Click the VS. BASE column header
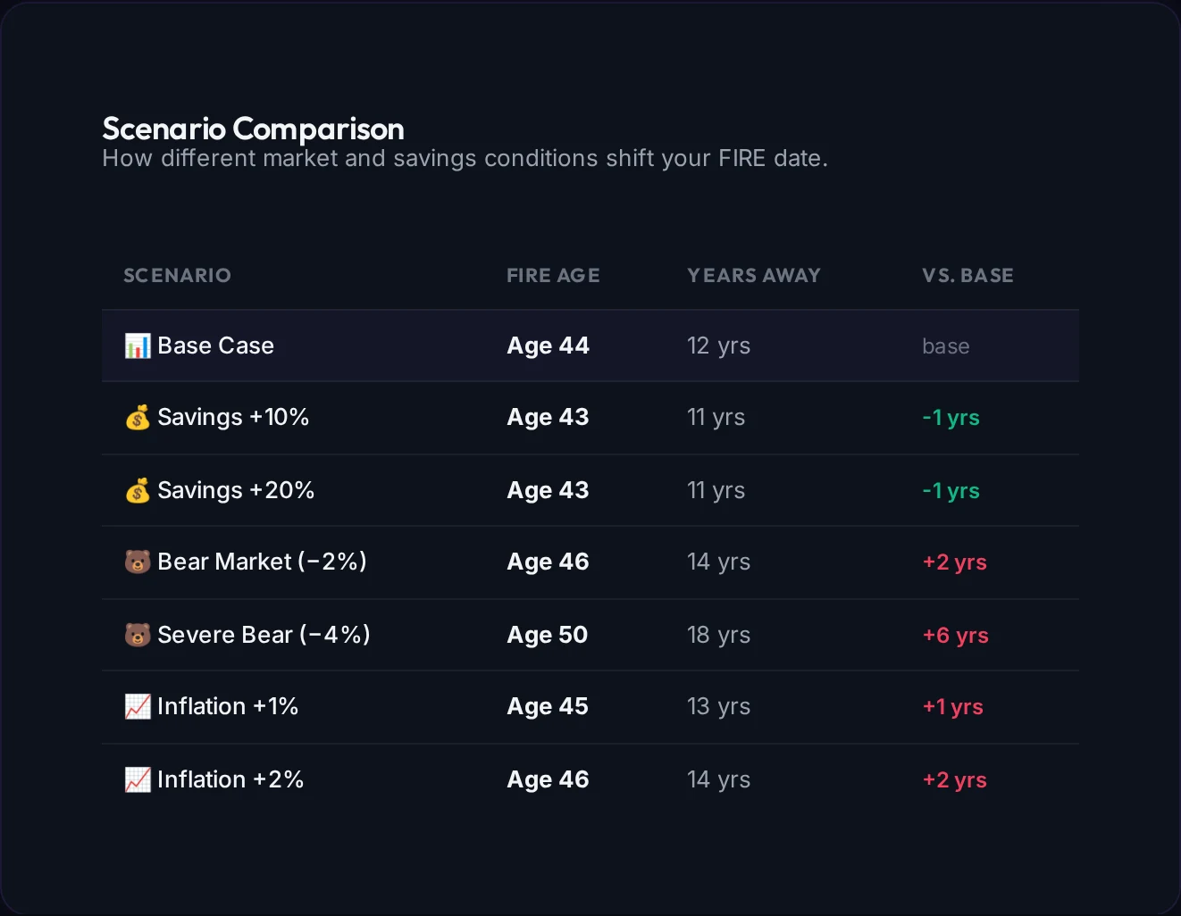 pos(967,275)
